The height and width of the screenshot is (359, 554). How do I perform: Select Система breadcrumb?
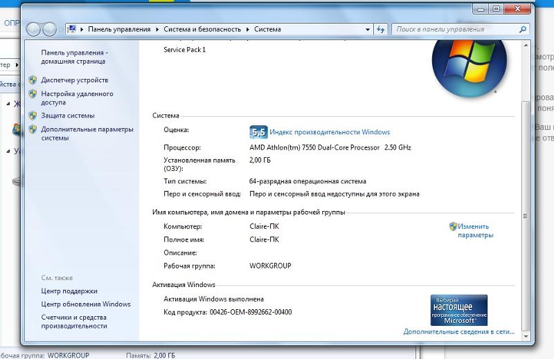(x=267, y=29)
